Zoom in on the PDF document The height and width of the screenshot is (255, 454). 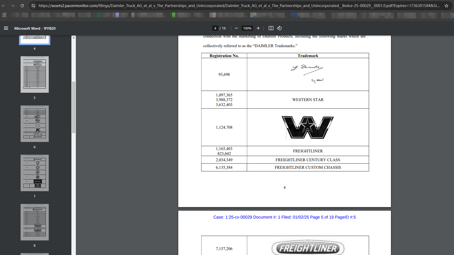point(258,28)
